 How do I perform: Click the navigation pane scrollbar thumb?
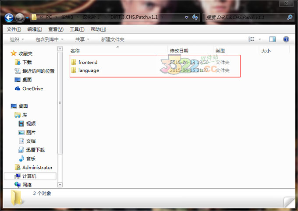point(60,103)
